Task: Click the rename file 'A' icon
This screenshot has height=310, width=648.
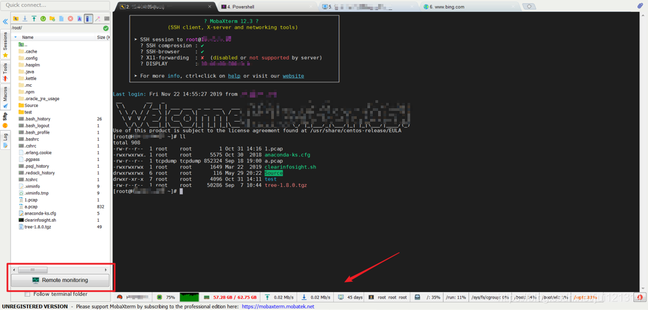Action: (79, 19)
